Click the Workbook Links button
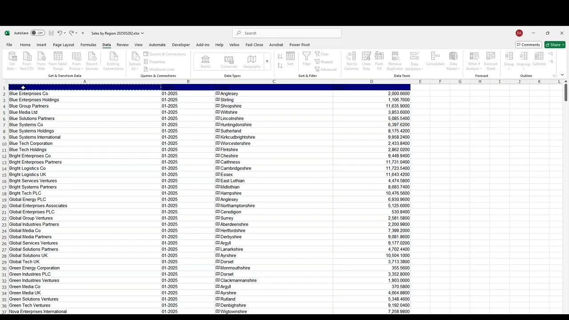 159,69
